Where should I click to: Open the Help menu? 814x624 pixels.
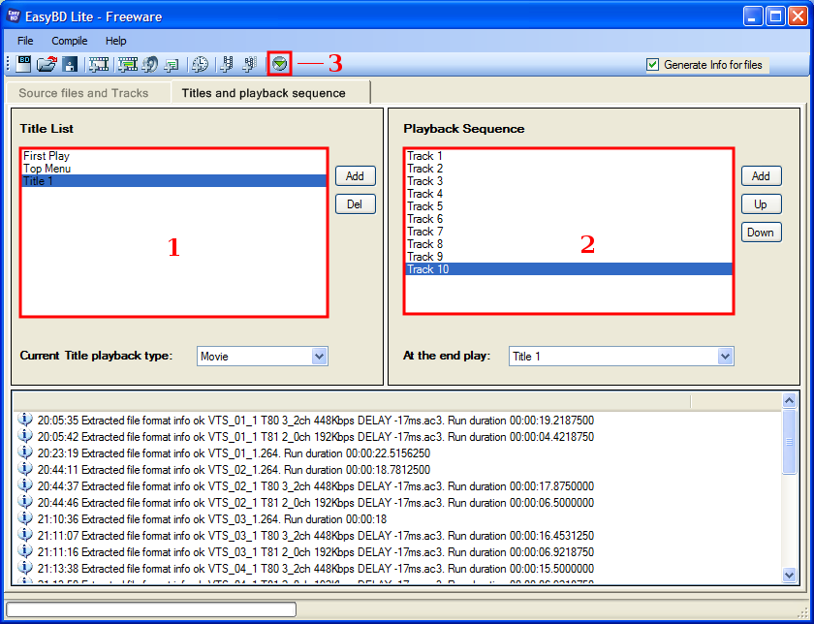click(x=115, y=41)
